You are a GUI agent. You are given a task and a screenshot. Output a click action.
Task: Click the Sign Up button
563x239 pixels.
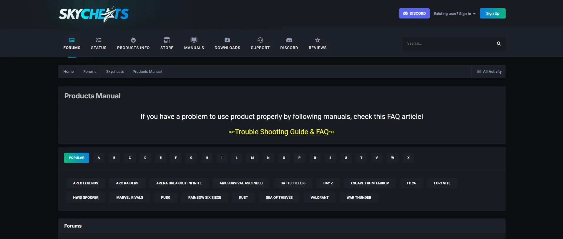click(x=492, y=14)
